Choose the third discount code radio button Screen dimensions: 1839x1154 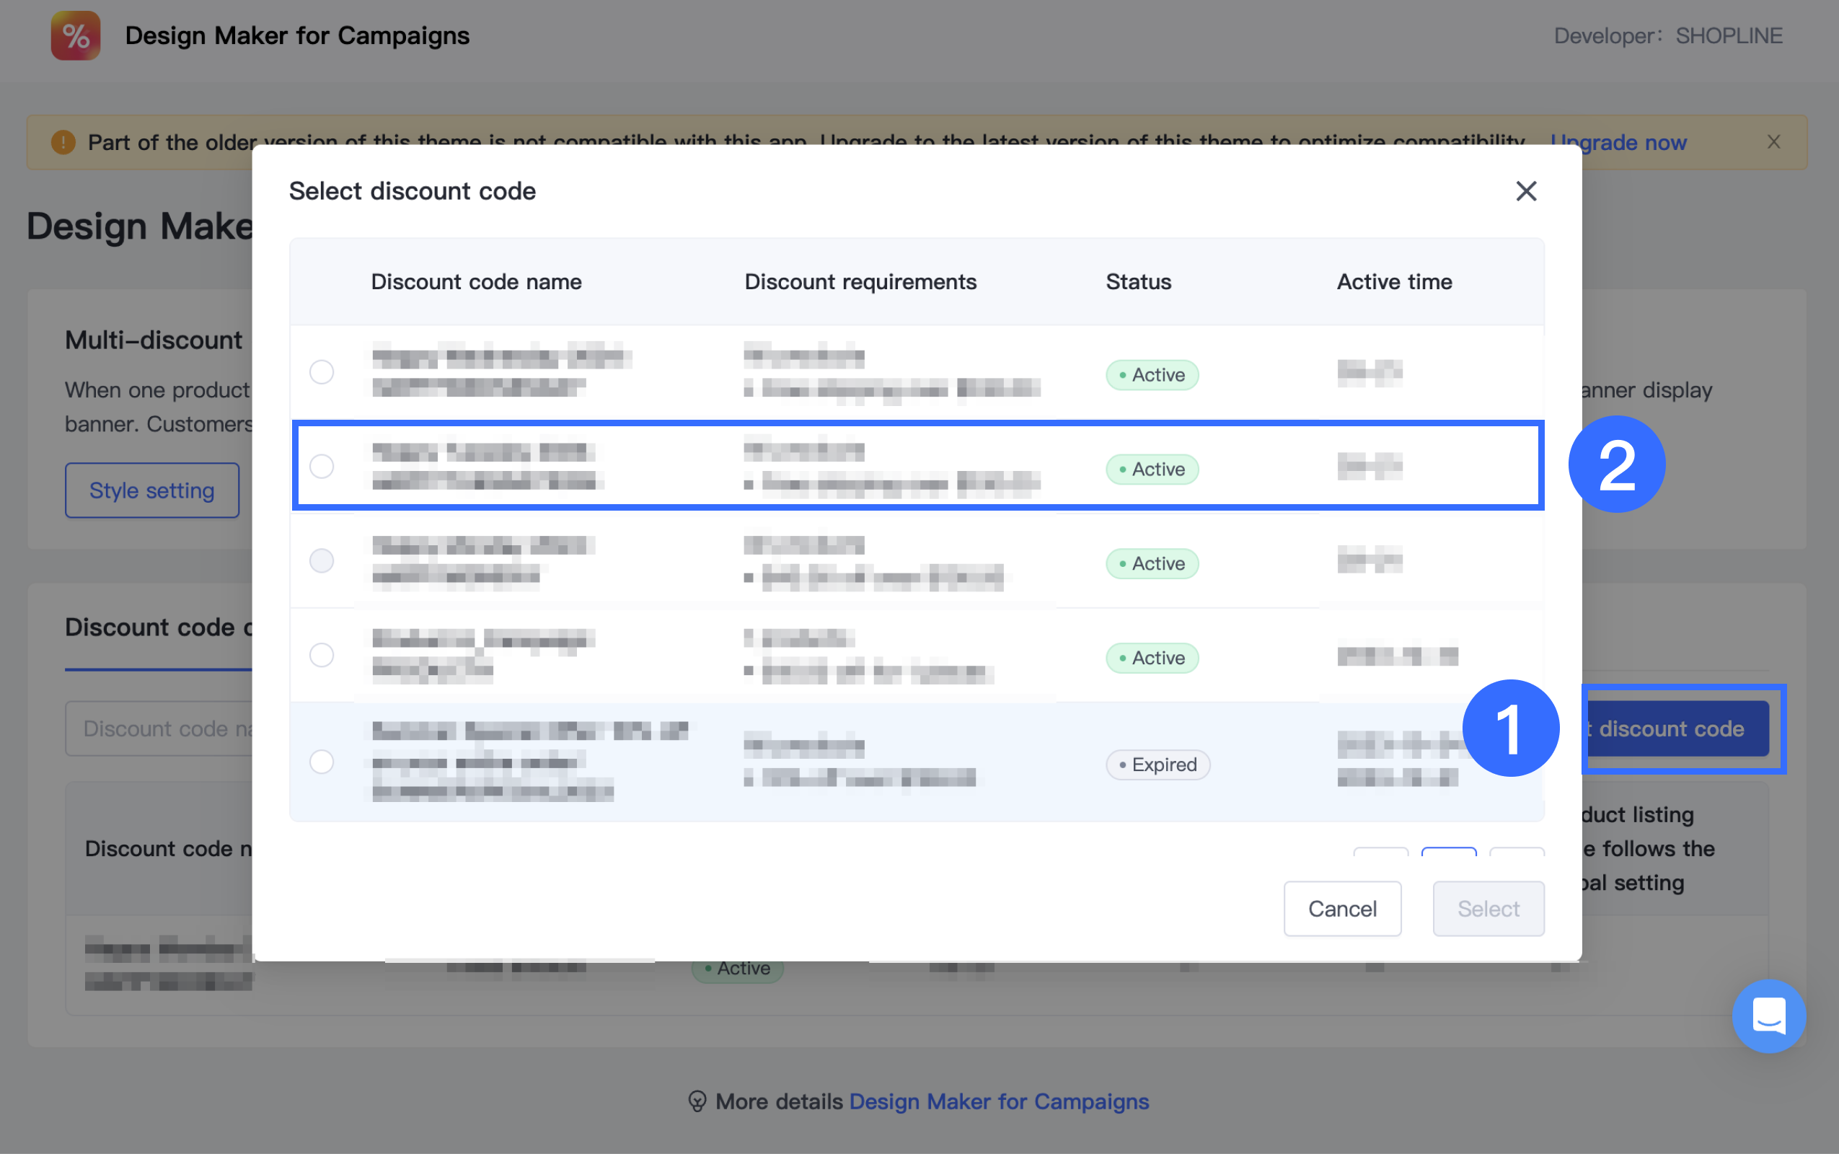322,561
